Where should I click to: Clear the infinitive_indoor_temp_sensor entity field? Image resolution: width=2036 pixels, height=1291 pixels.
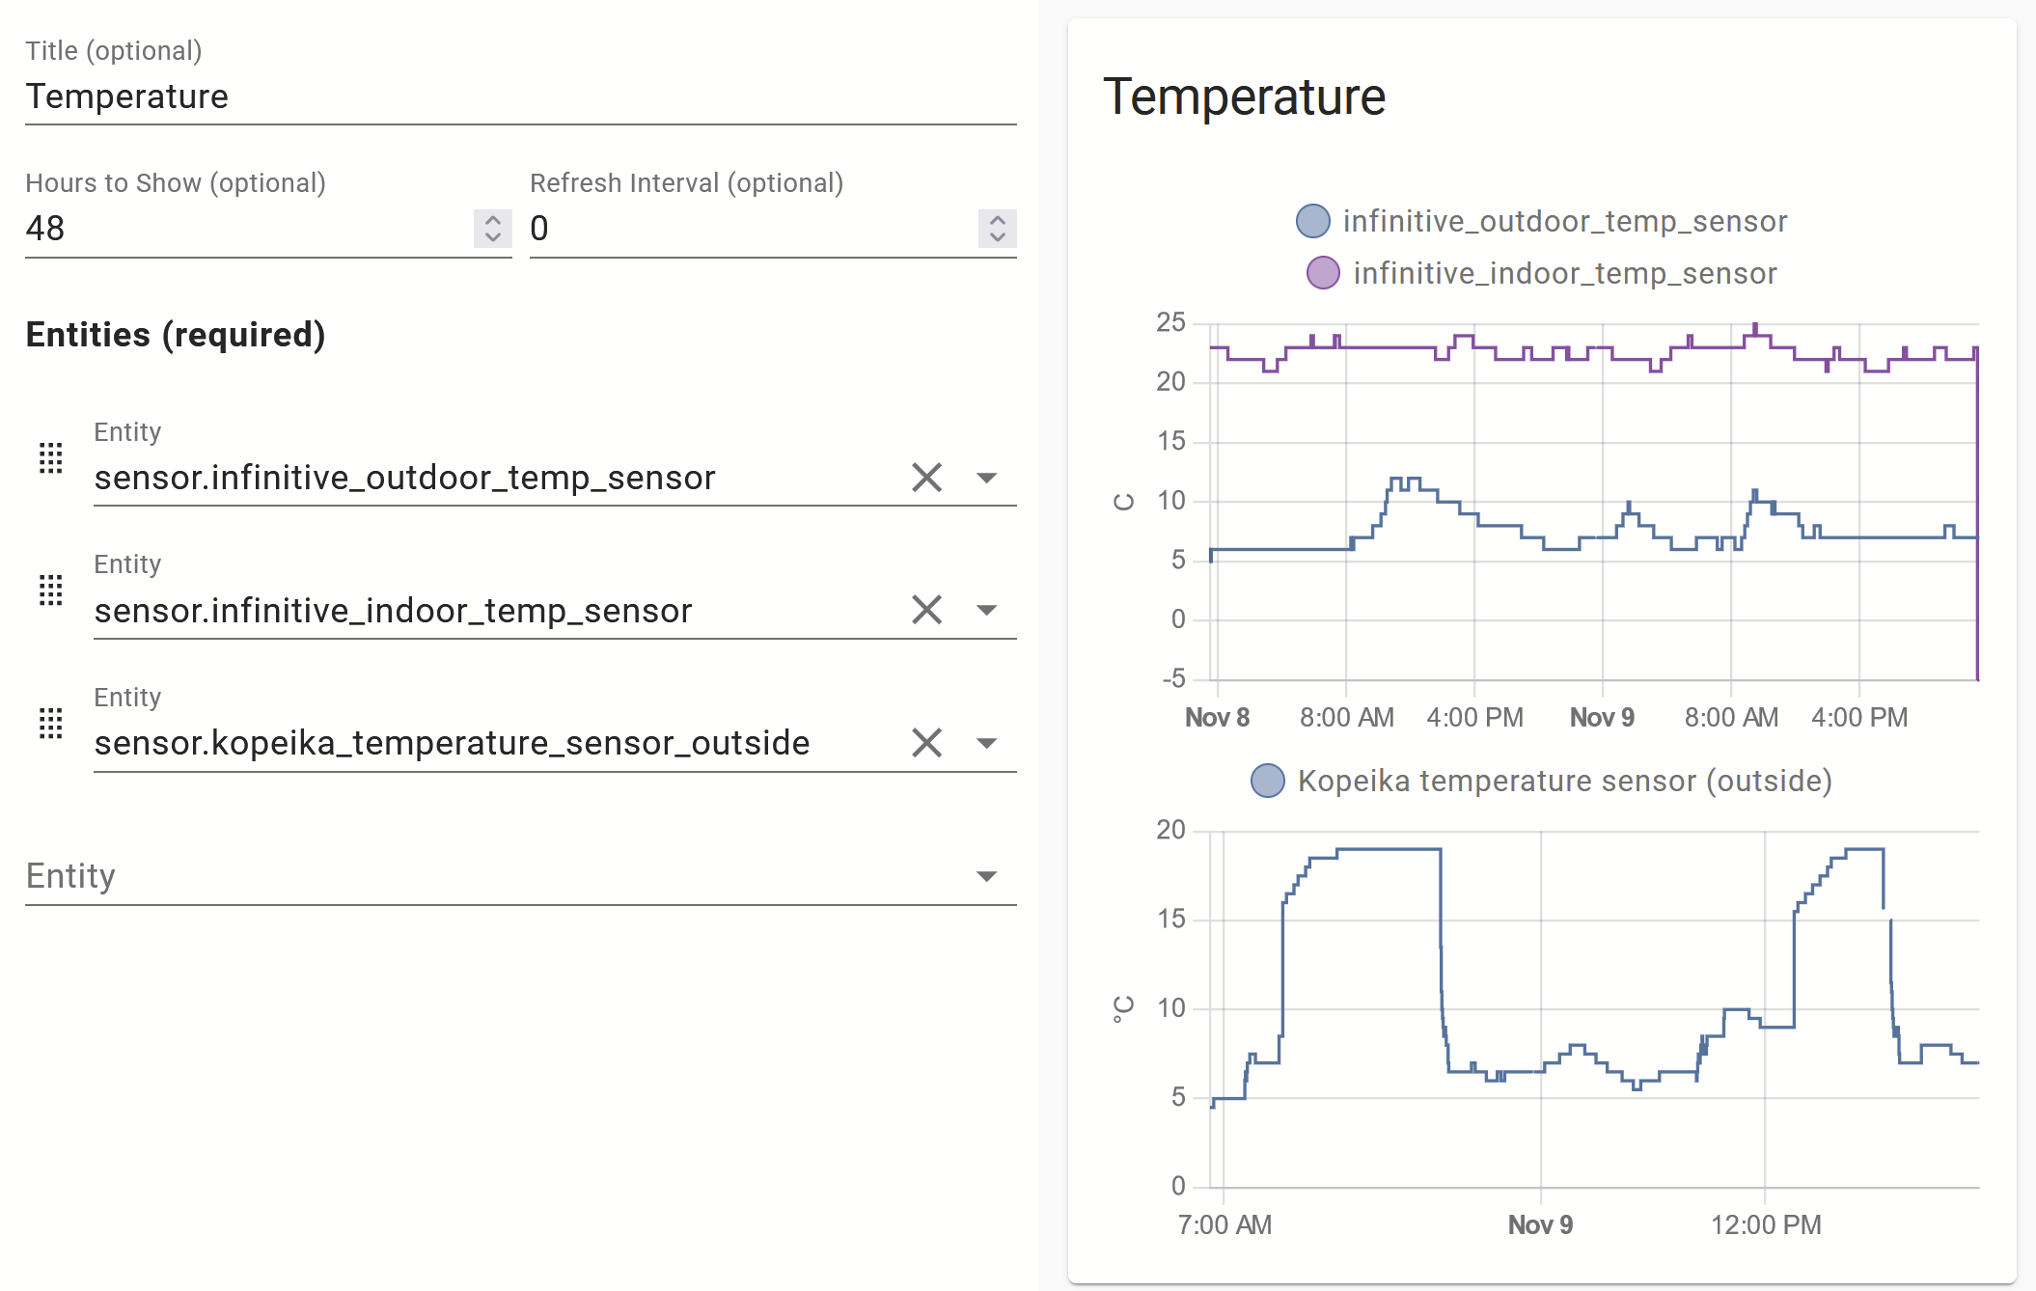(x=926, y=610)
